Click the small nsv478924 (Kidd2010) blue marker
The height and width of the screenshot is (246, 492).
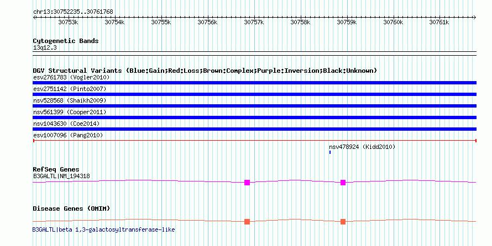pyautogui.click(x=330, y=152)
